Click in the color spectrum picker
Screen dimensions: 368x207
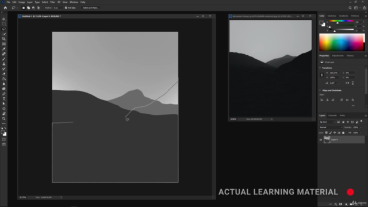click(x=342, y=43)
